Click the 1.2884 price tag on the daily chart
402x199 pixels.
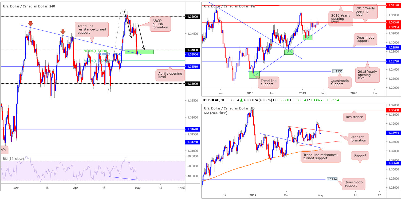332,180
